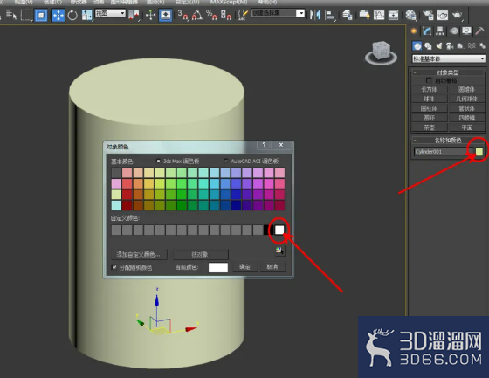Toggle the Angle Snap icon
This screenshot has width=489, height=378.
click(x=197, y=15)
